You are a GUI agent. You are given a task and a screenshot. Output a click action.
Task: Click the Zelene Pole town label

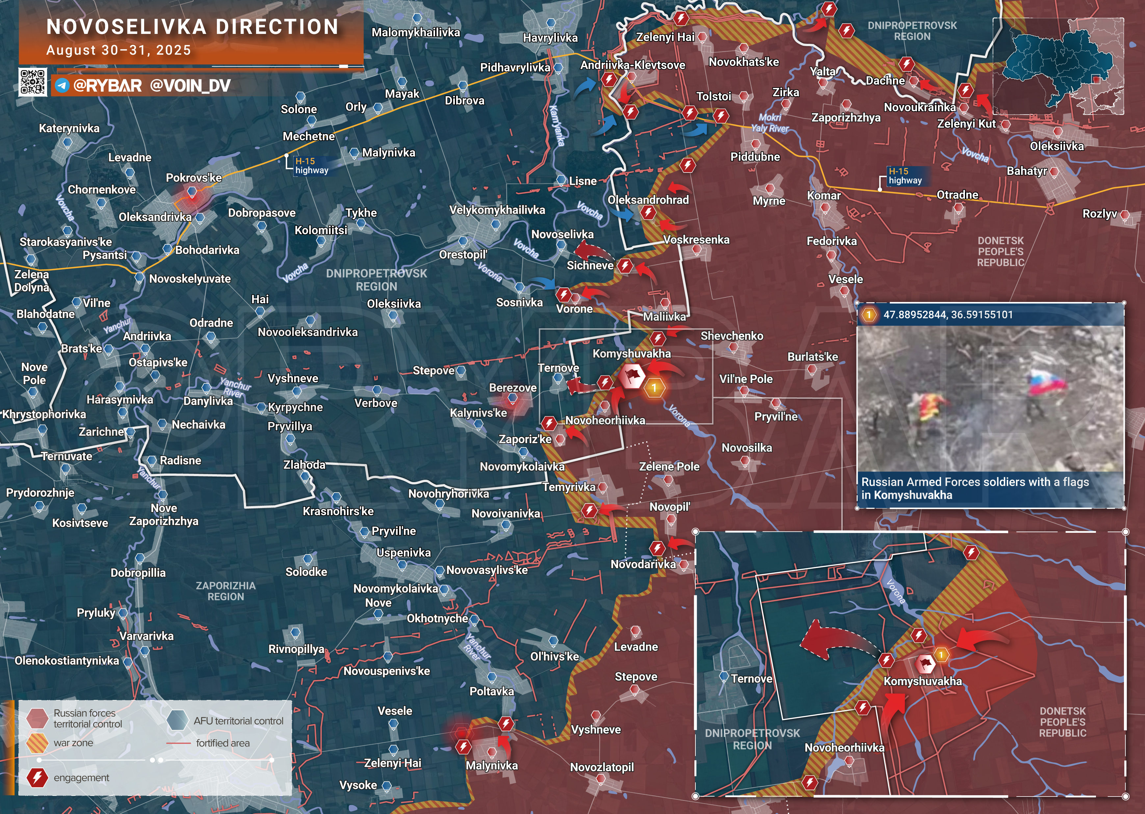pyautogui.click(x=669, y=466)
